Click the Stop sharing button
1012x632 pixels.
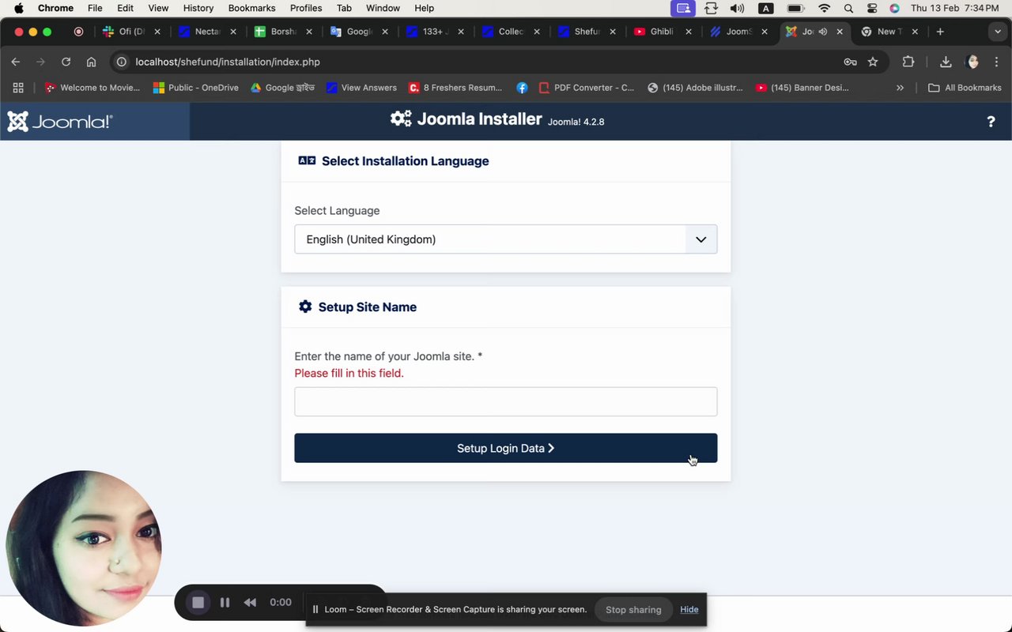(633, 609)
